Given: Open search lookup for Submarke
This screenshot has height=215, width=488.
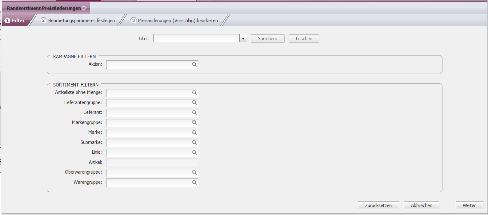Looking at the screenshot, I should coord(194,143).
